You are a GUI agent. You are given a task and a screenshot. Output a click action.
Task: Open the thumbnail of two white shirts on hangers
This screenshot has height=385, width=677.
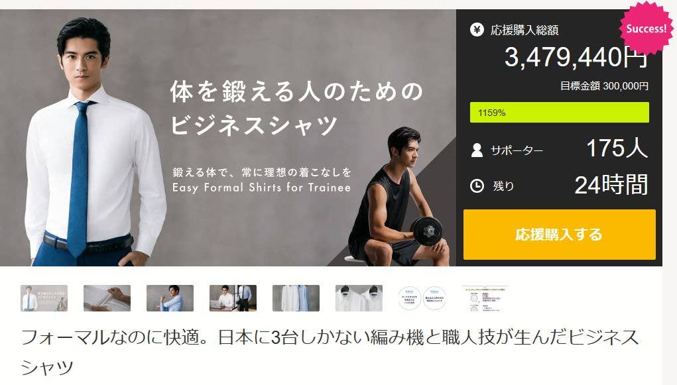pos(359,298)
